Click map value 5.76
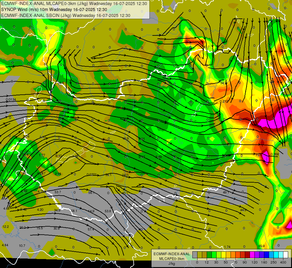This screenshot has height=268, width=292. 26,136
